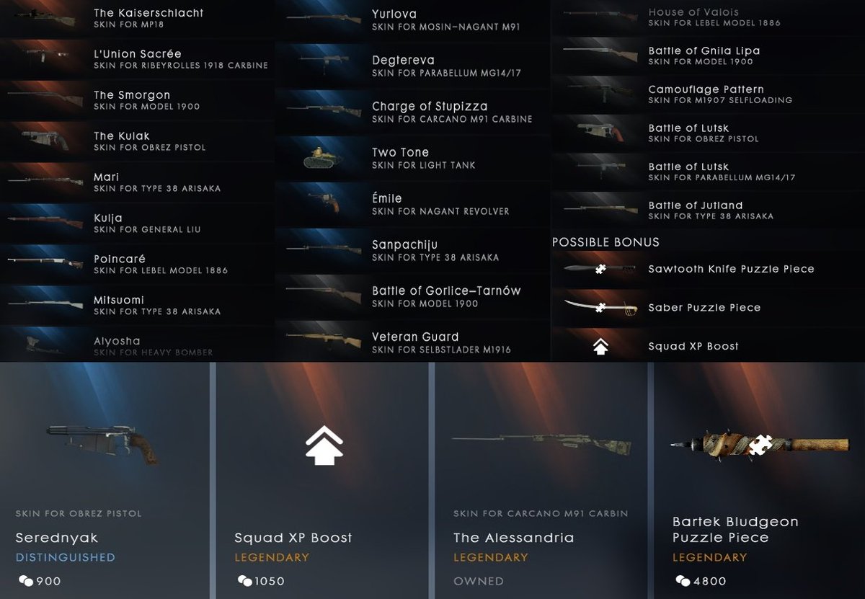
Task: Click the Sawtooth Knife puzzle piece icon
Action: click(x=600, y=269)
